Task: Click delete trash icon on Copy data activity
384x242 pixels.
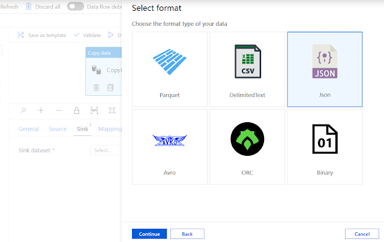Action: [96, 87]
